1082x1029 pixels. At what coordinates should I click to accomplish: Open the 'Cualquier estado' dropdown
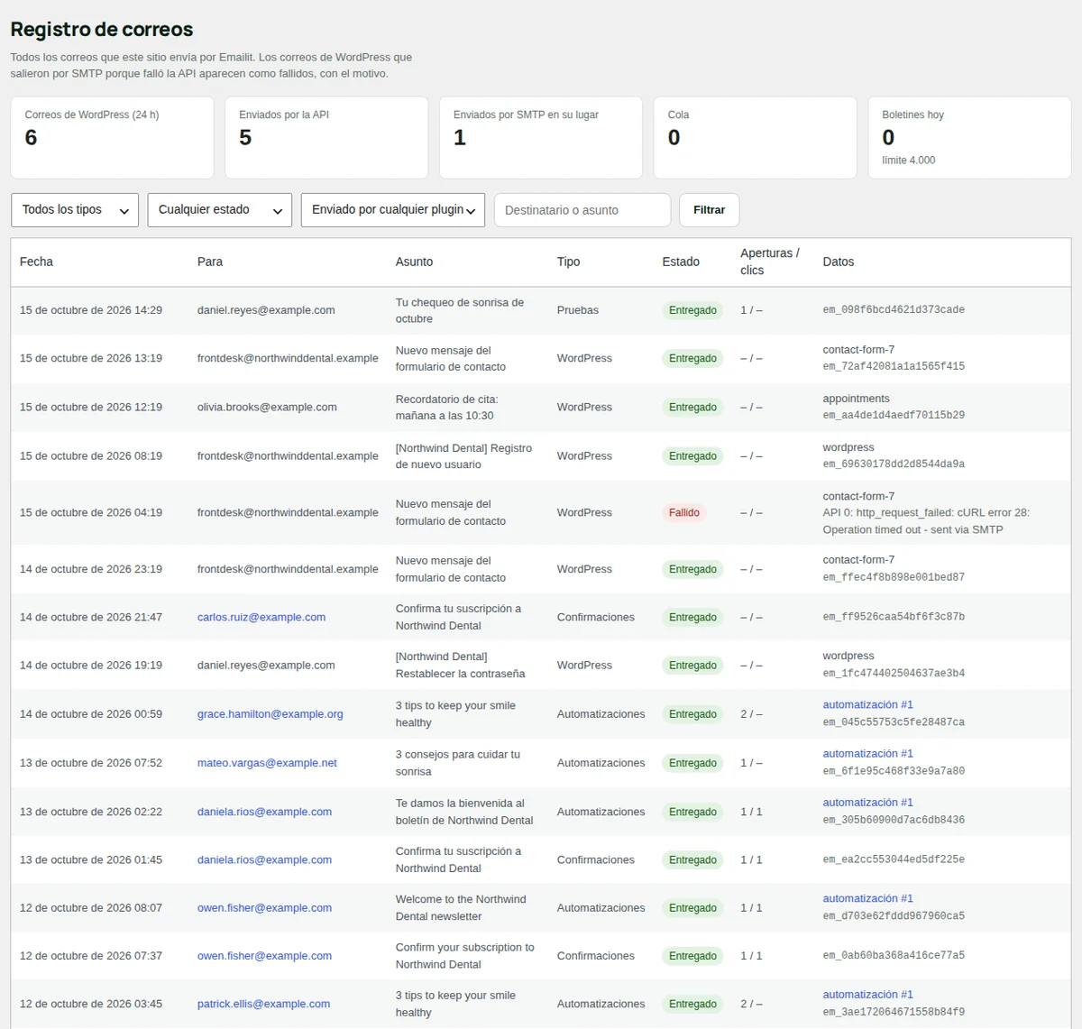click(x=220, y=210)
